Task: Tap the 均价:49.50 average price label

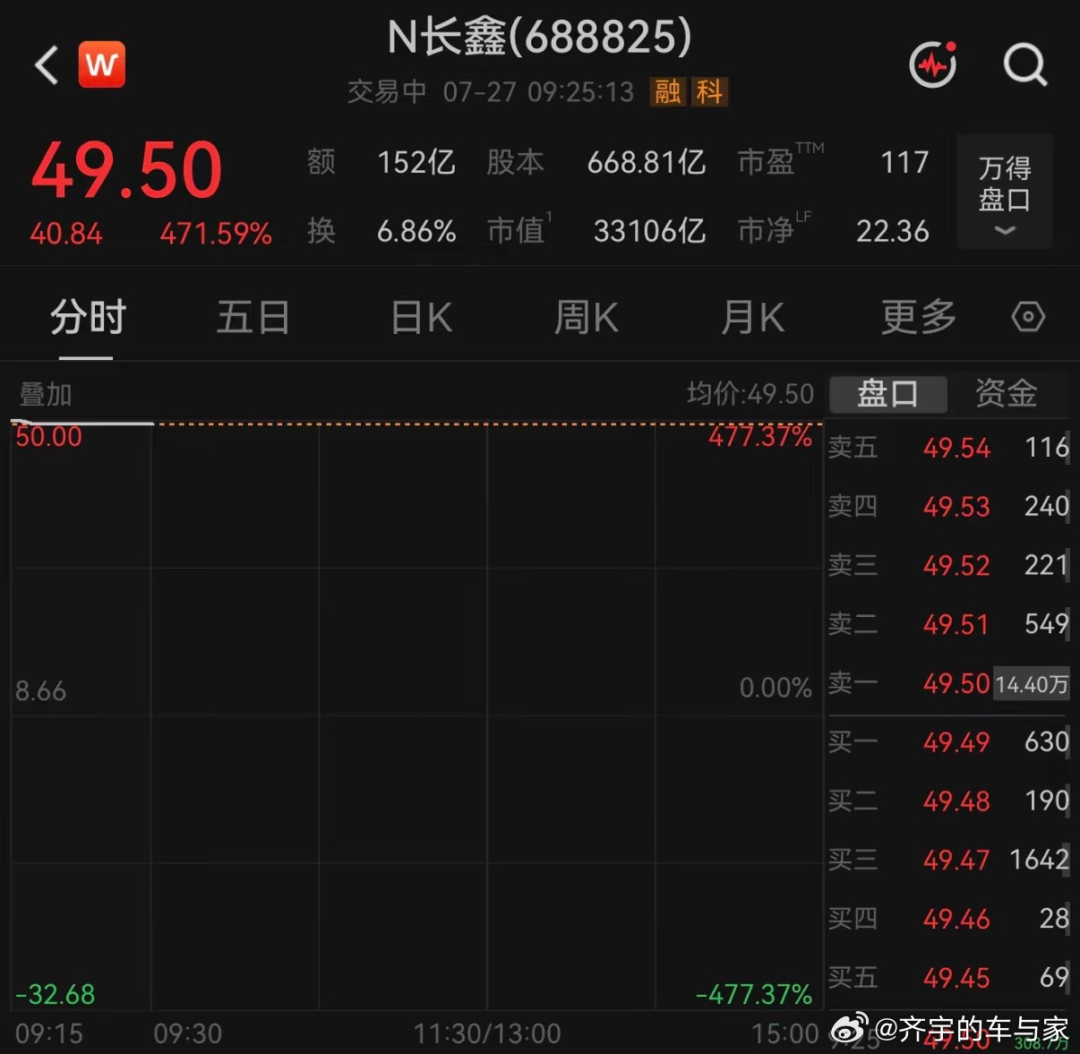Action: [750, 394]
